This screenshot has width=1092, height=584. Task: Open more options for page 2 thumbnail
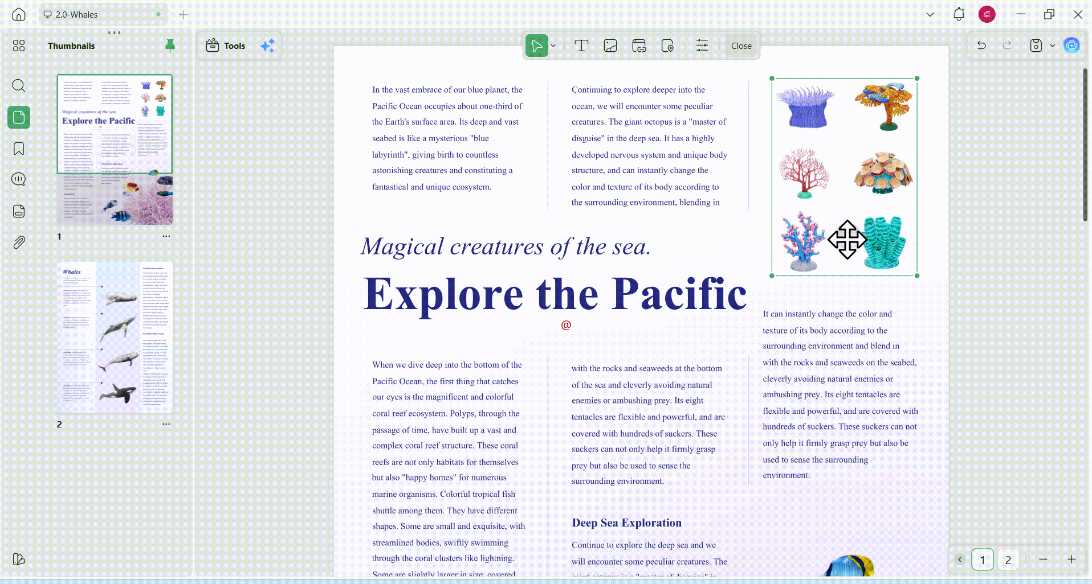click(x=166, y=424)
